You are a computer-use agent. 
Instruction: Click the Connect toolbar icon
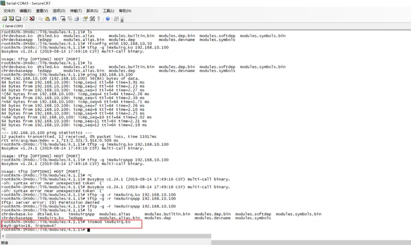tap(5, 19)
